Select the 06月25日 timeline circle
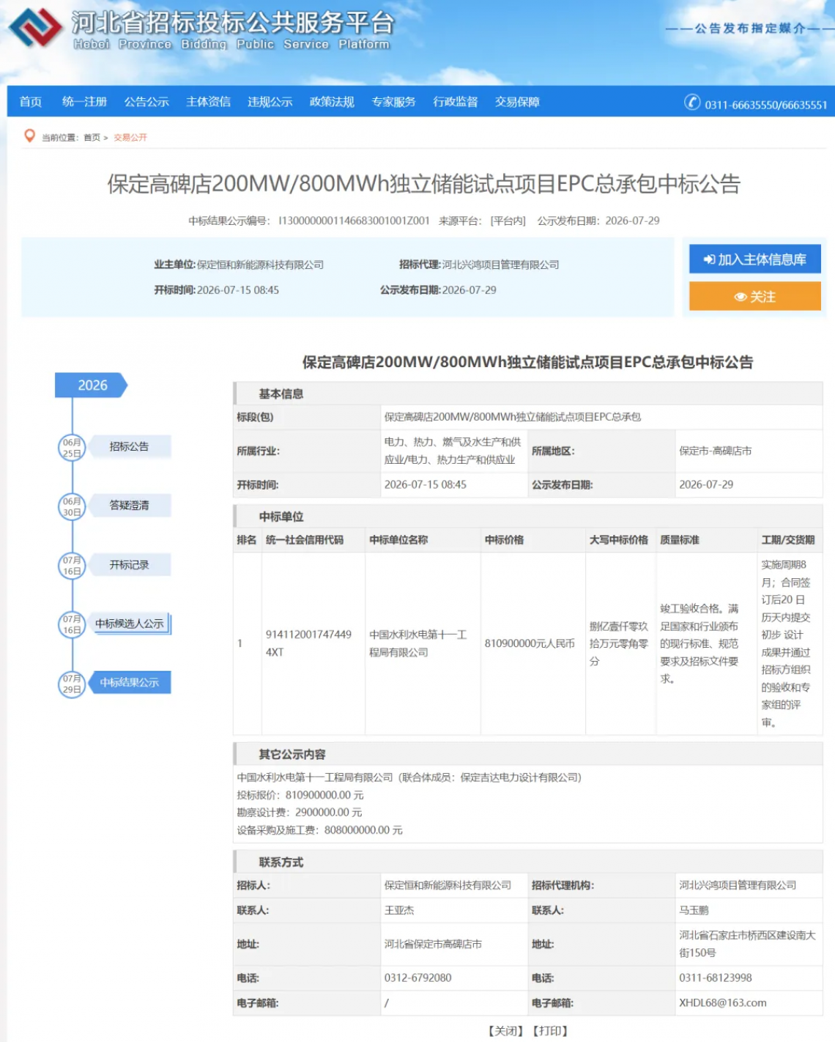Screen dimensions: 835x1042 pos(72,448)
